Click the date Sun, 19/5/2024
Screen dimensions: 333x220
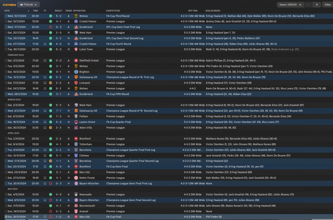point(17,211)
